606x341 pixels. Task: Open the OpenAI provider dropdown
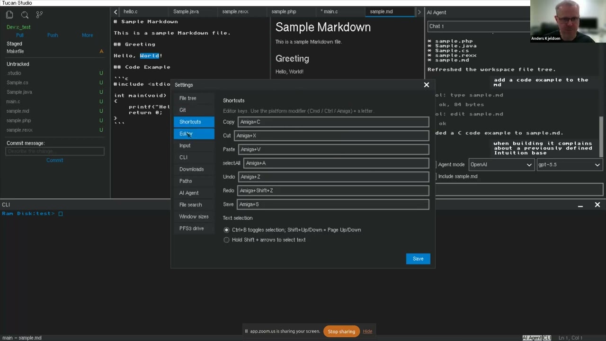[x=501, y=164]
